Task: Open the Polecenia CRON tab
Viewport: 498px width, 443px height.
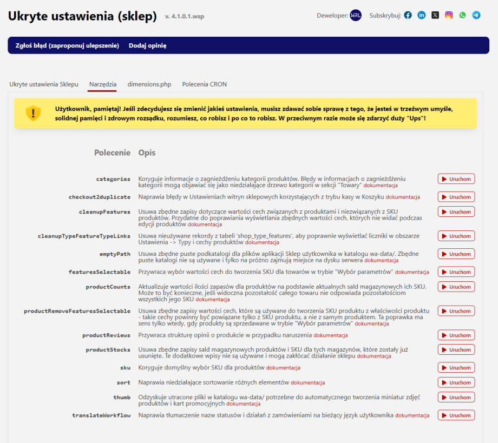Action: coord(204,84)
